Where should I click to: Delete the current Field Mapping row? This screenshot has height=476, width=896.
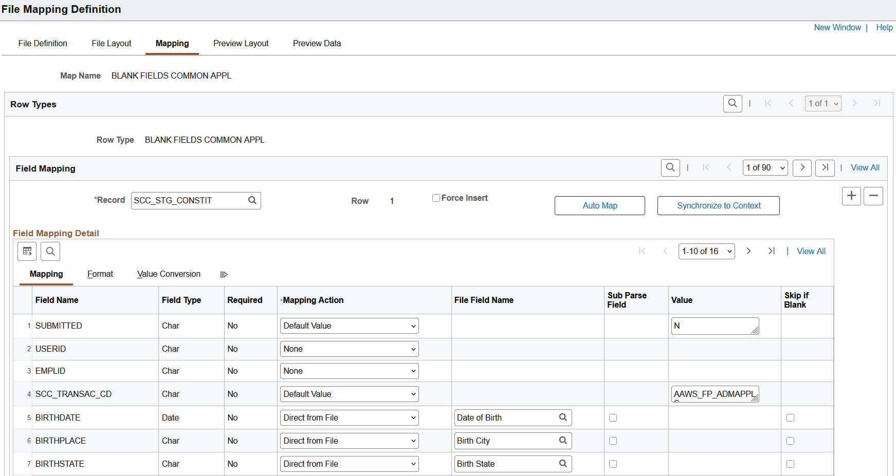click(873, 196)
